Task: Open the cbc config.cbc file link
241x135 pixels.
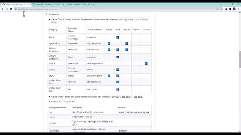Action: (65, 102)
